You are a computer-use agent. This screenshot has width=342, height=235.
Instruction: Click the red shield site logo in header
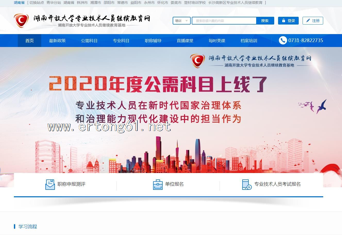coord(21,20)
